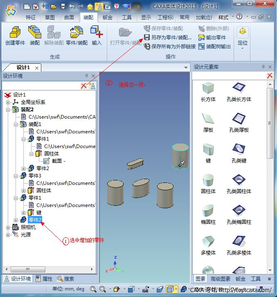
Task: Click Assembly Tree Output (装配树输出)
Action: pyautogui.click(x=214, y=46)
